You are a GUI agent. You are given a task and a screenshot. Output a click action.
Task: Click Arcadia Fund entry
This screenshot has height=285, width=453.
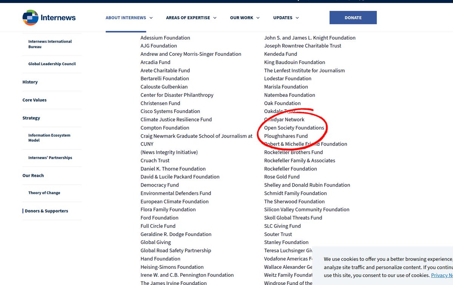[x=156, y=62]
